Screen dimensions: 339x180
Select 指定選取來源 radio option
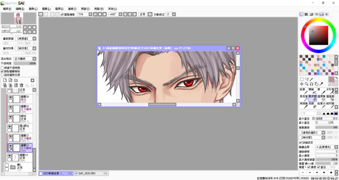pyautogui.click(x=2, y=75)
